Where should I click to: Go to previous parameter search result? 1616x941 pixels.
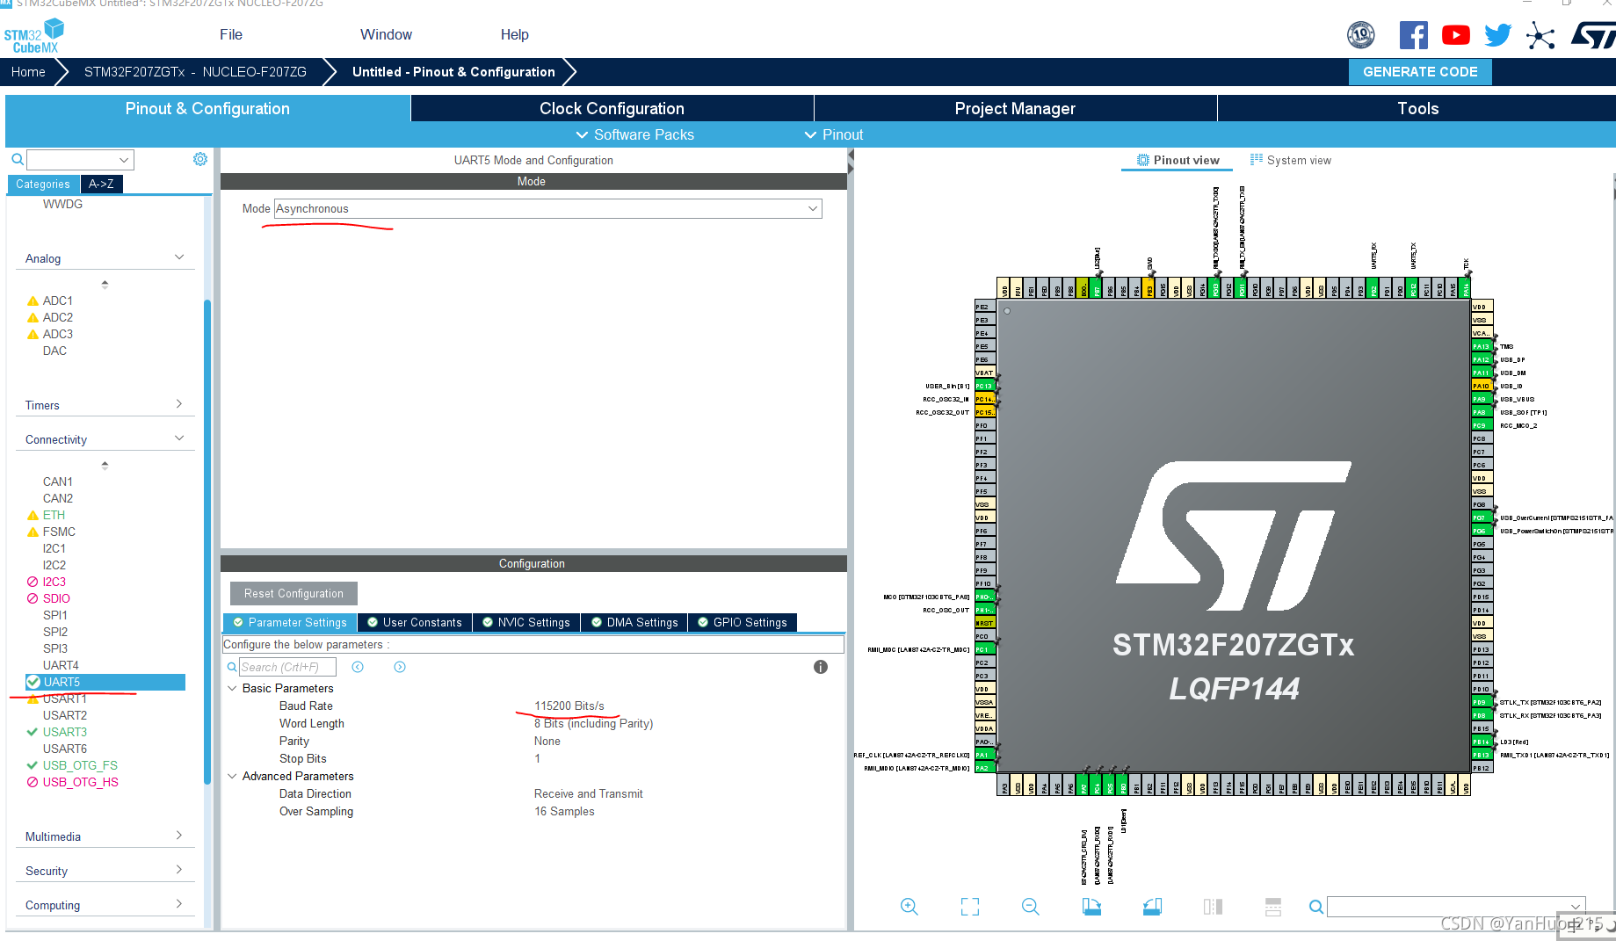(358, 667)
